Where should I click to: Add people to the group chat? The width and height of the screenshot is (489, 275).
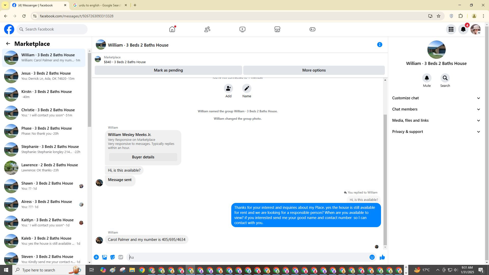pos(228,88)
